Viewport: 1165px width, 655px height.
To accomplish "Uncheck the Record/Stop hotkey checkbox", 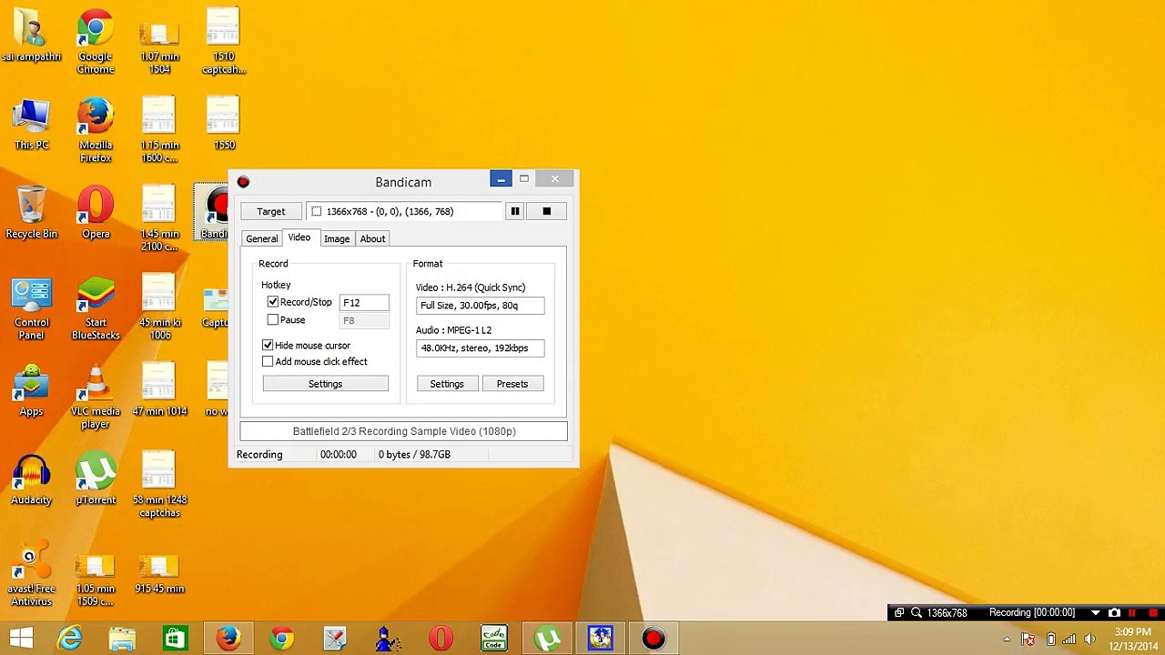I will (273, 302).
